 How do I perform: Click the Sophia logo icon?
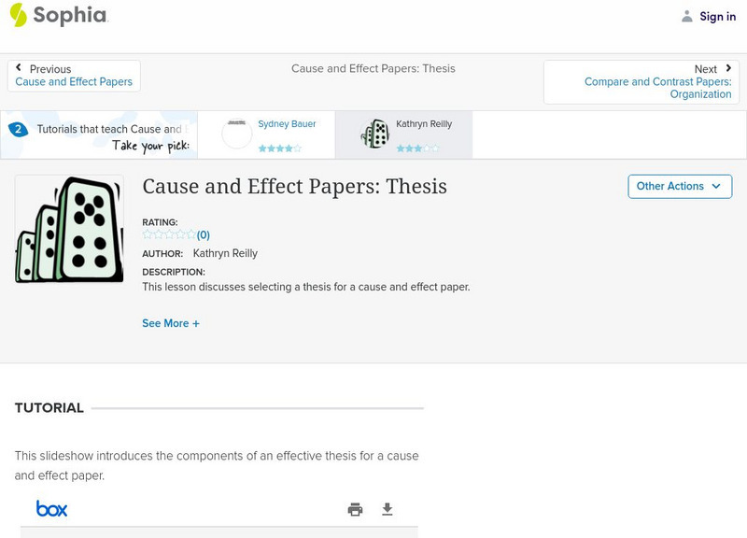(18, 15)
